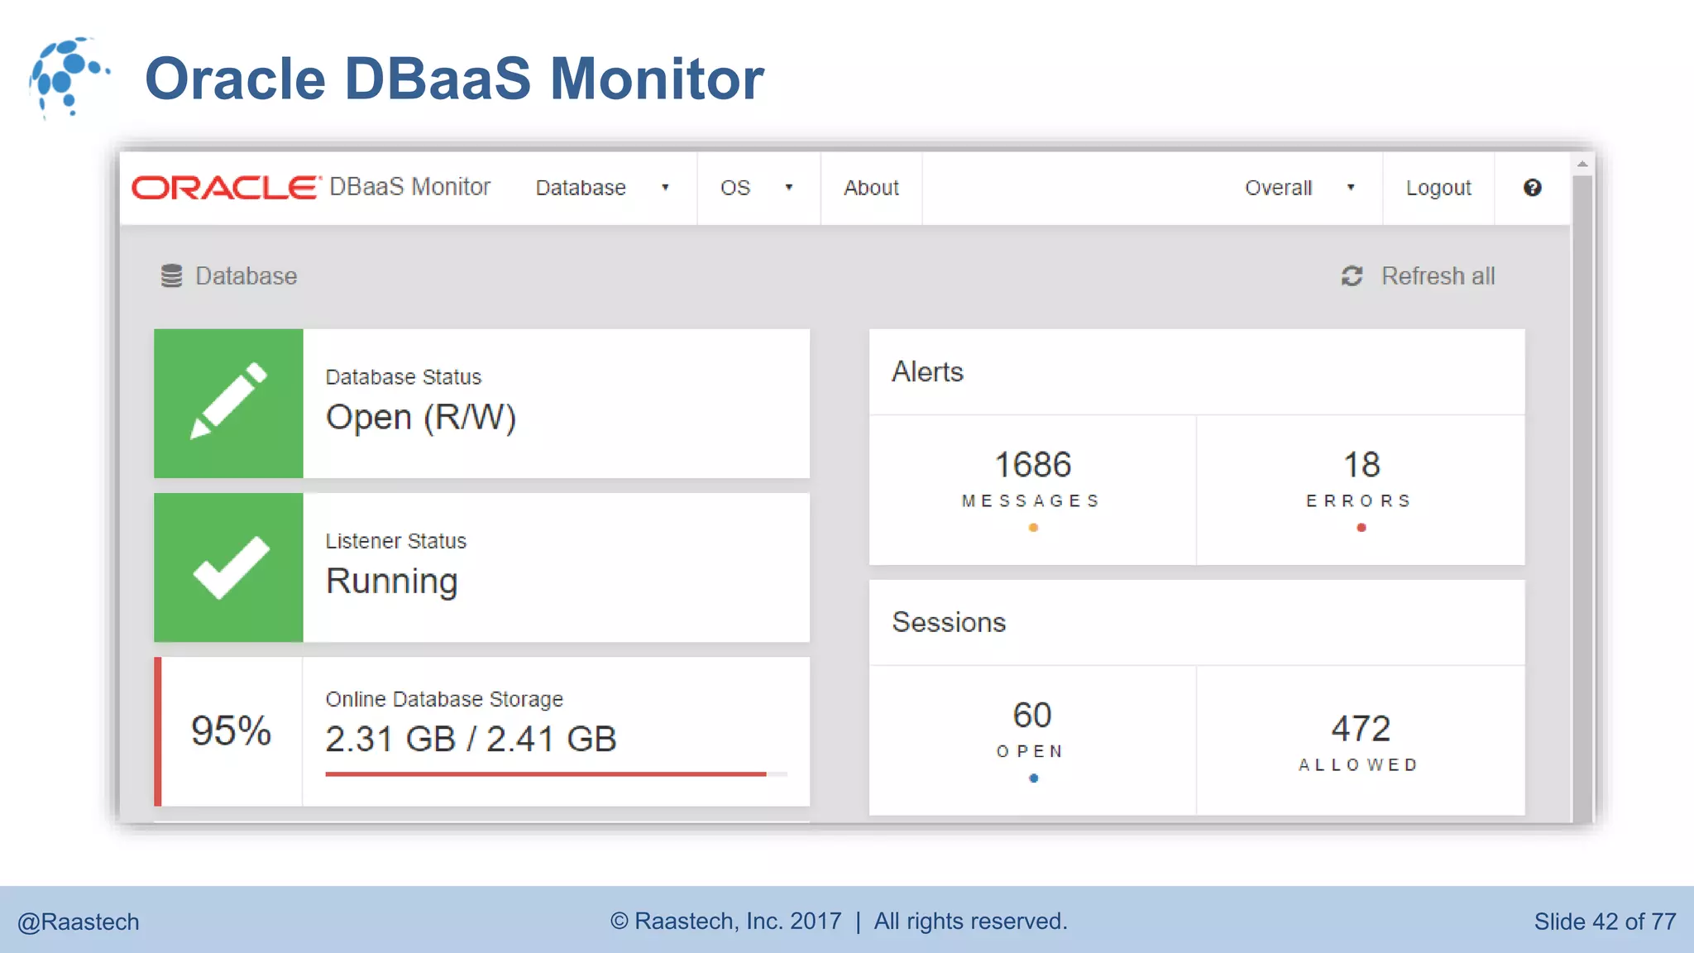Log out using the Logout link

click(1438, 189)
